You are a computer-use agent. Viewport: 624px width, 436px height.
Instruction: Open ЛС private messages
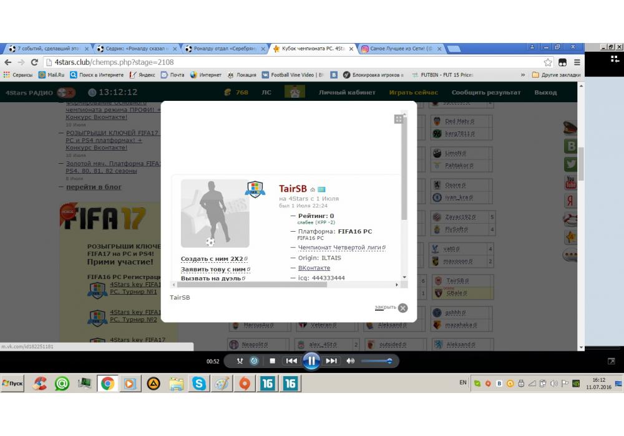266,93
